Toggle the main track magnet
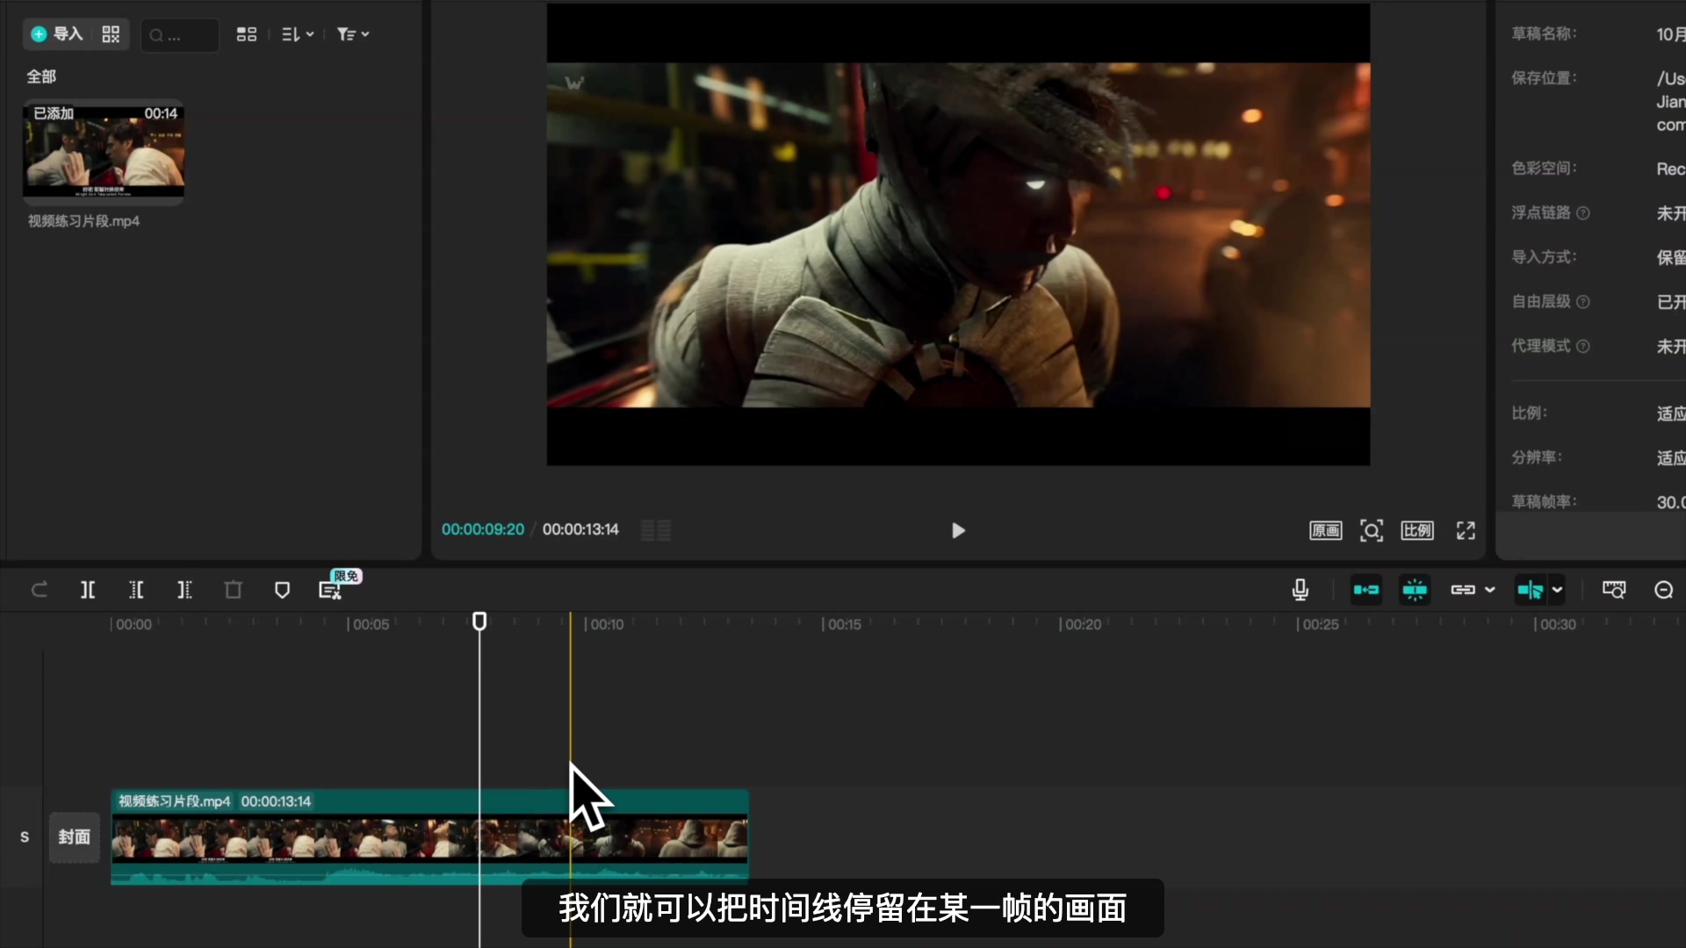 (x=1366, y=590)
